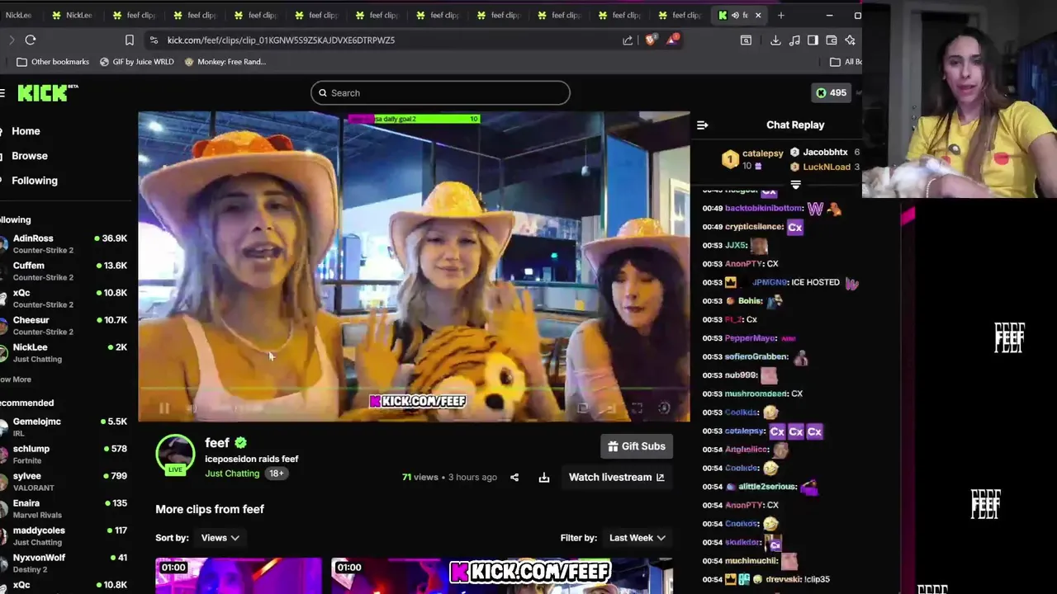Reload the page in the browser
This screenshot has height=594, width=1057.
click(x=31, y=40)
